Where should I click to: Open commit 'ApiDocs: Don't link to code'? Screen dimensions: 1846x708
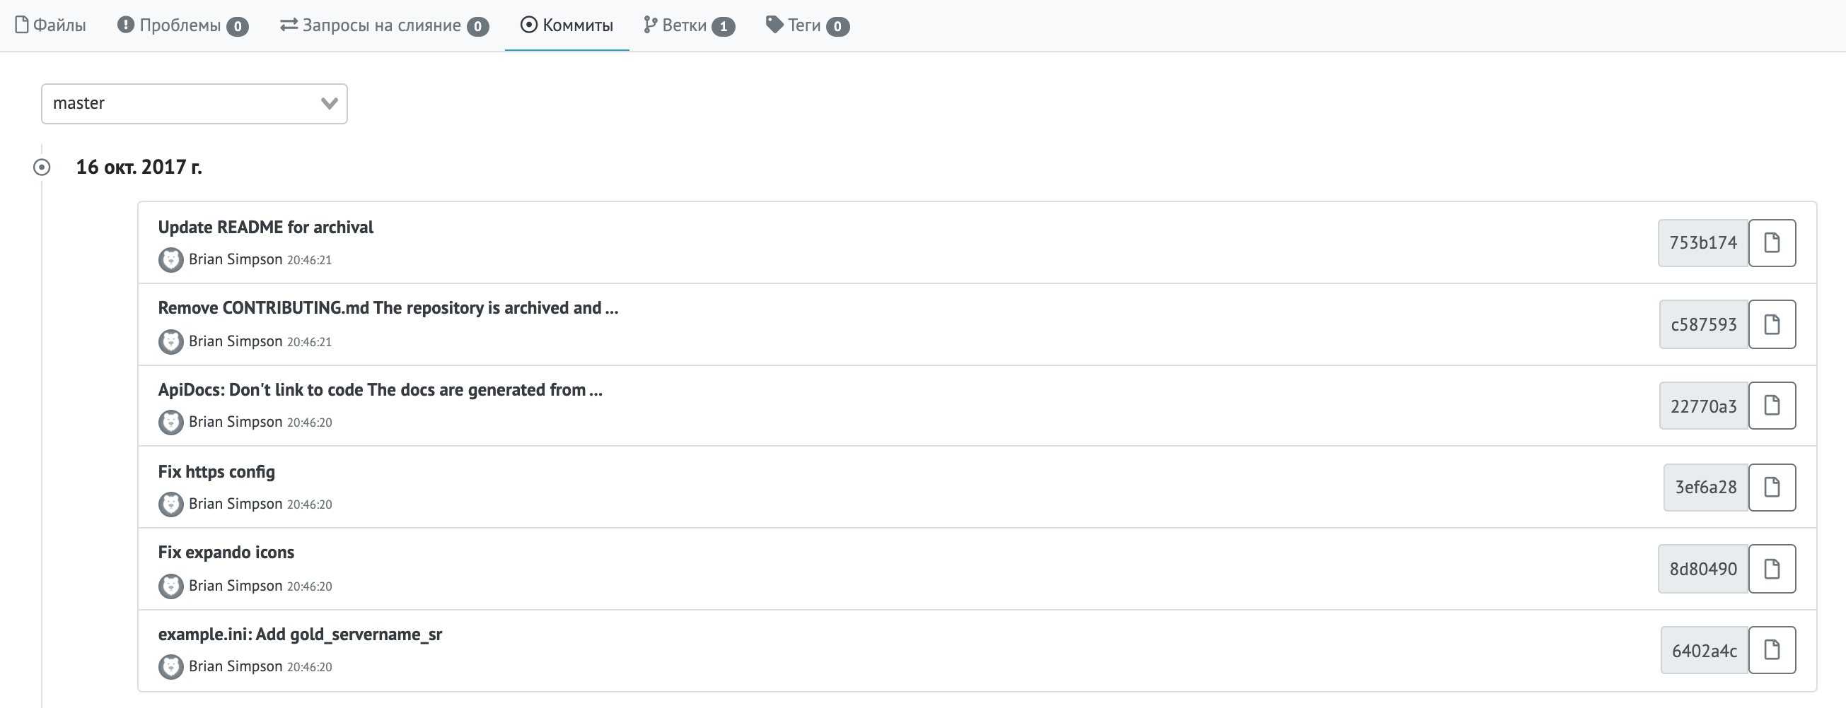tap(380, 390)
